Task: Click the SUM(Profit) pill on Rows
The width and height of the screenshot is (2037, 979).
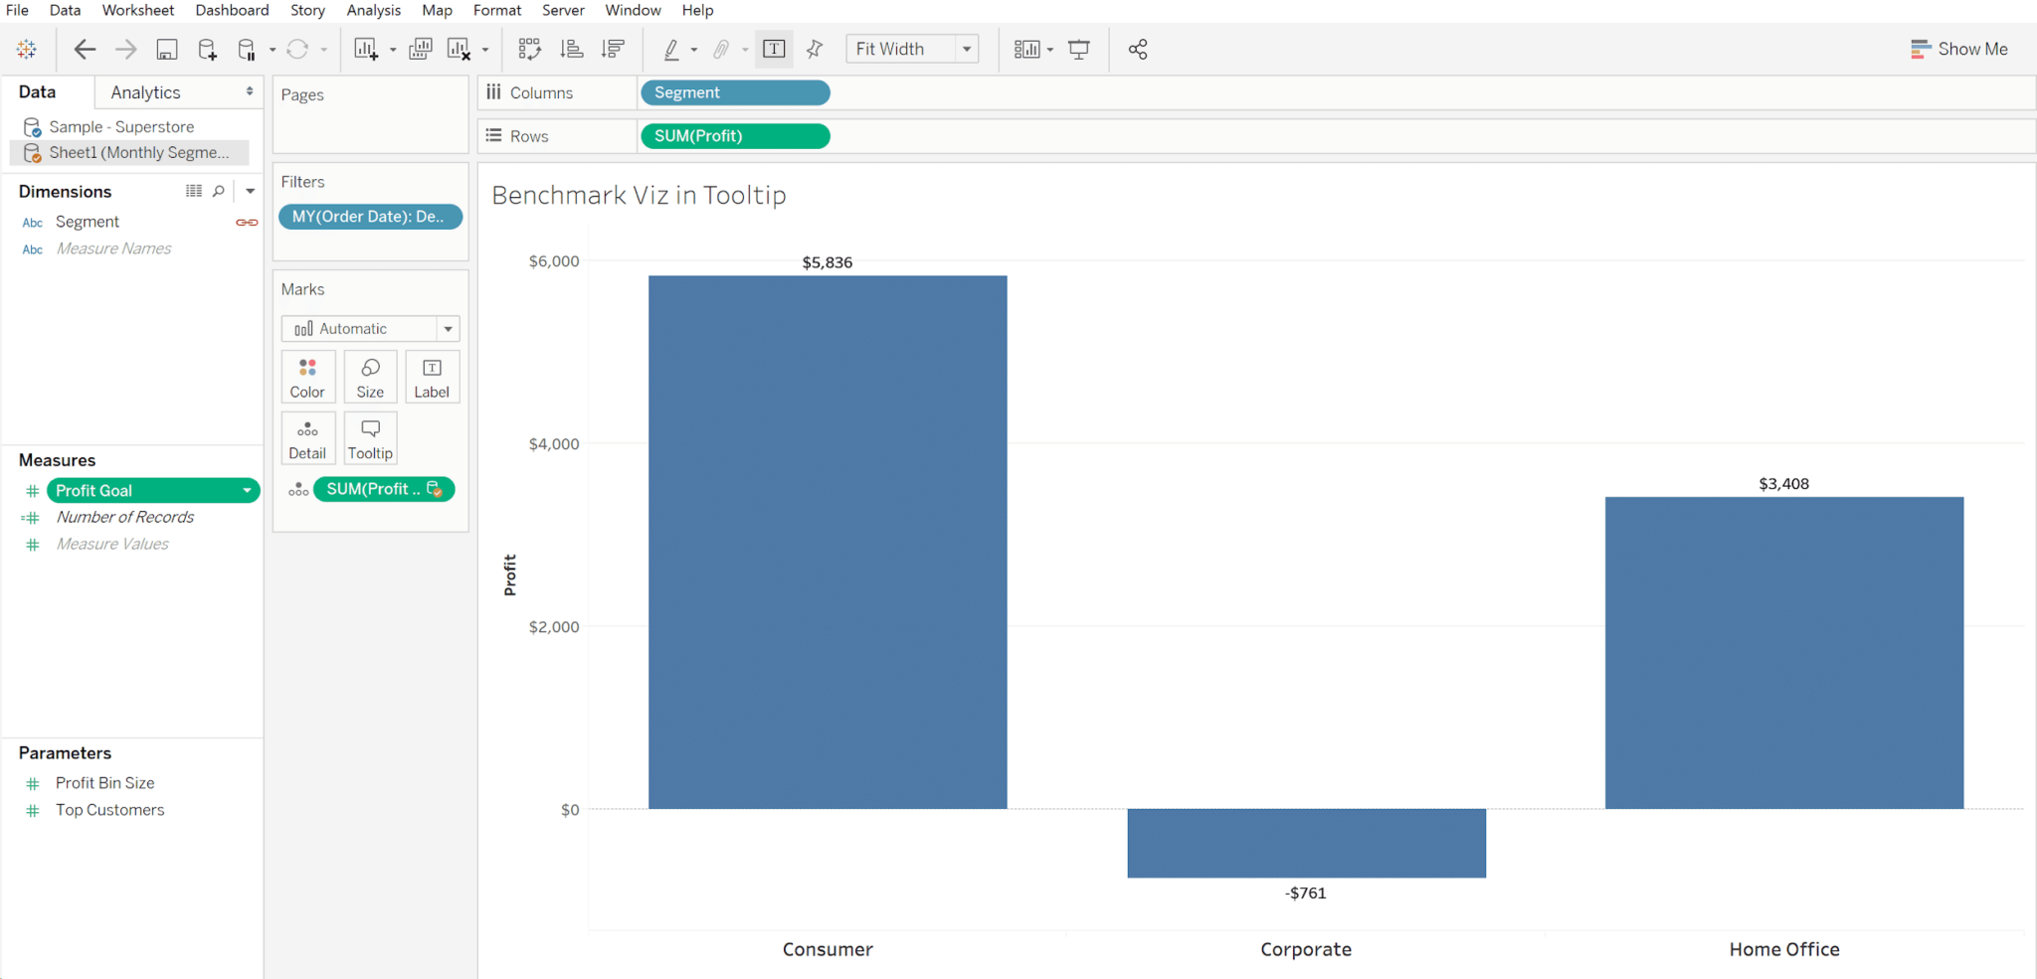Action: click(734, 136)
